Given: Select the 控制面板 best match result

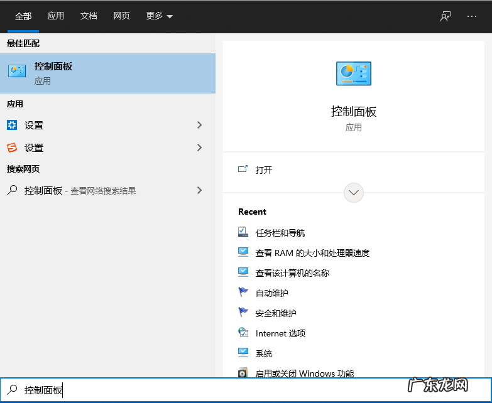Looking at the screenshot, I should tap(107, 73).
